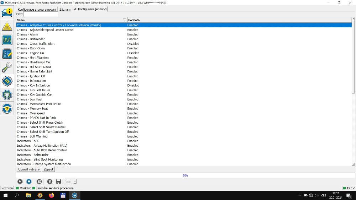Open the tests checklist sidebar icon
This screenshot has width=356, height=200.
pyautogui.click(x=7, y=54)
